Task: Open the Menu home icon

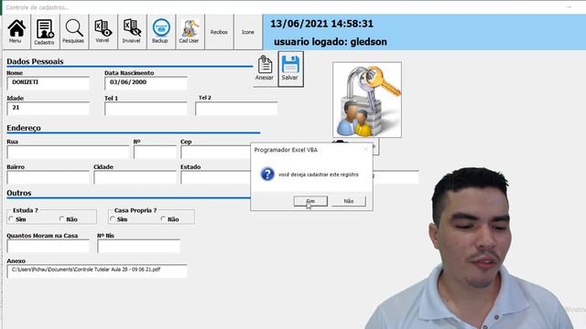Action: tap(16, 32)
